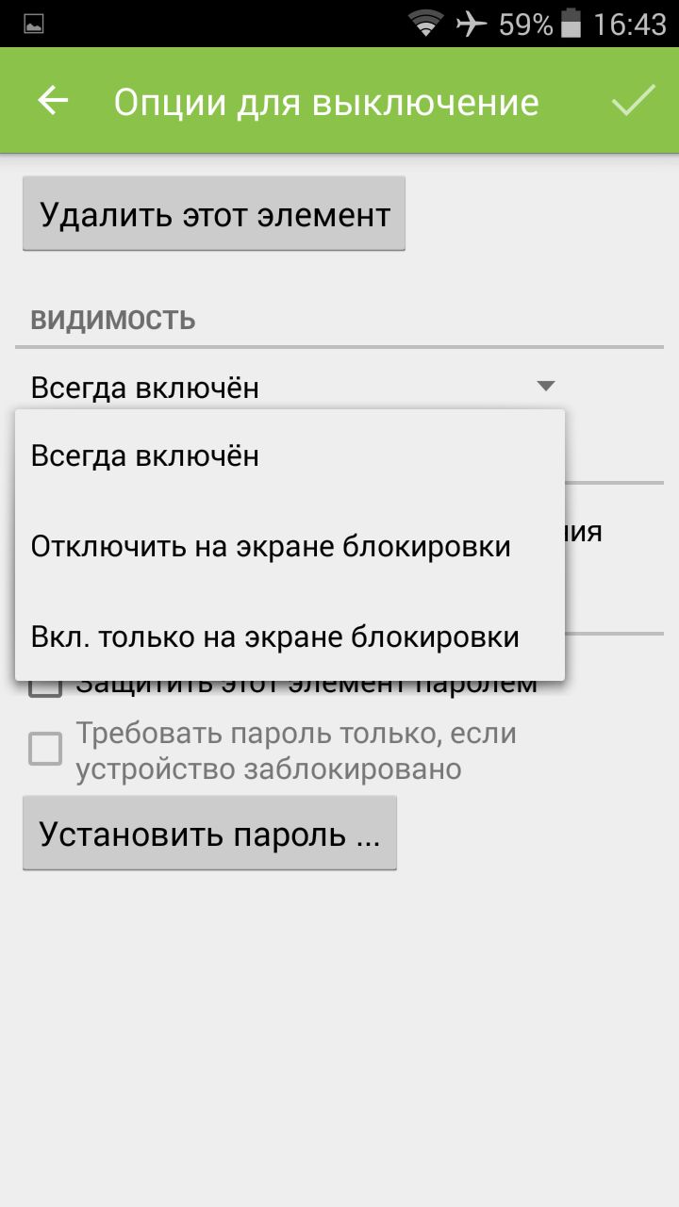679x1207 pixels.
Task: Tap the back arrow icon
Action: [54, 101]
